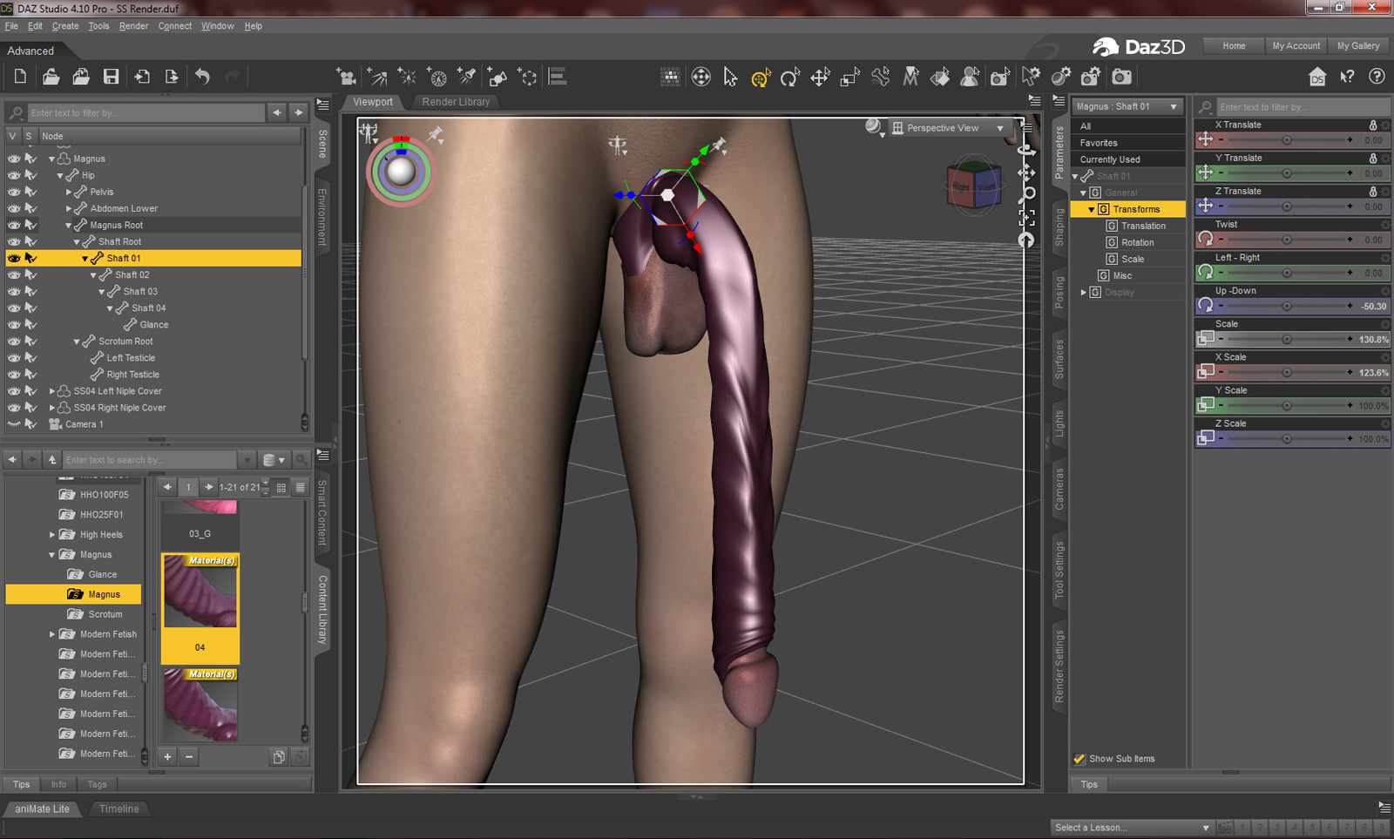1394x839 pixels.
Task: Click the viewport view cube
Action: click(x=974, y=183)
